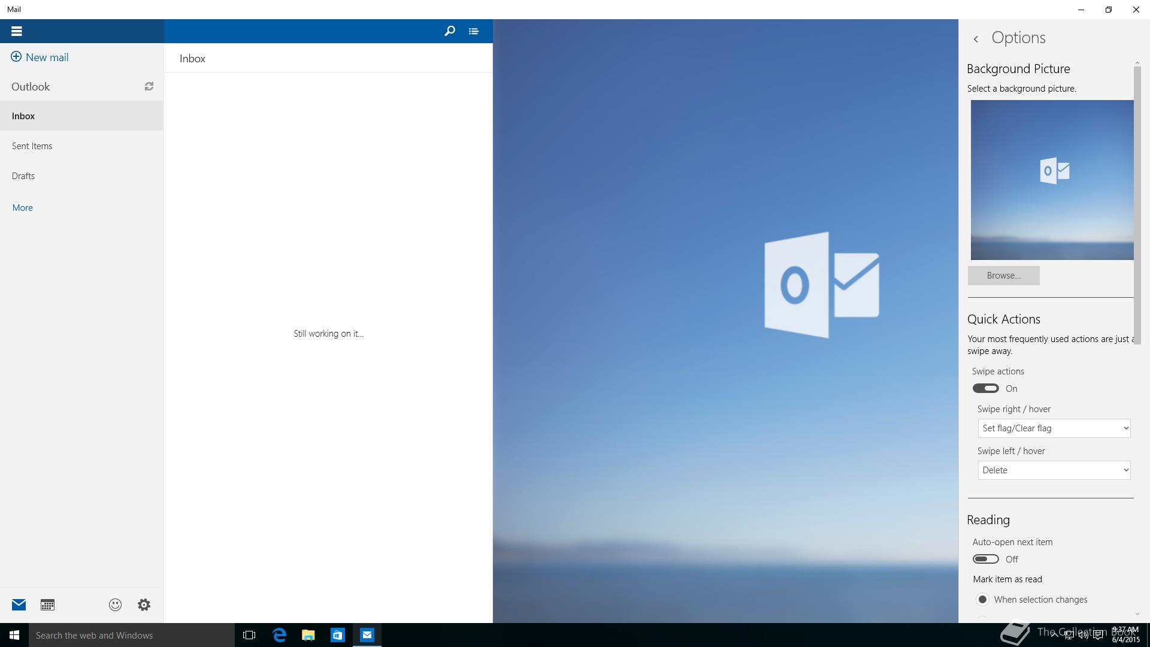Open the Swipe right / hover dropdown
The image size is (1150, 647).
click(1054, 428)
